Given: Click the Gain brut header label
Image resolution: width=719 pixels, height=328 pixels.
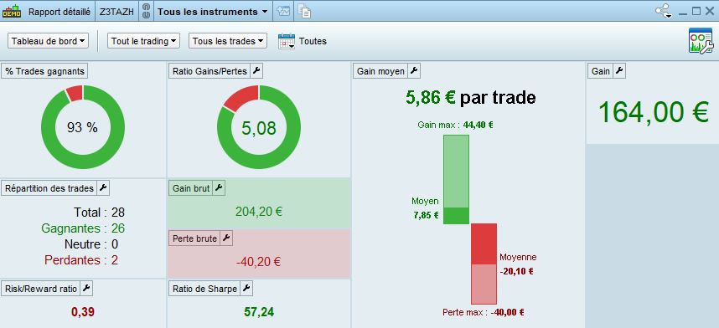Looking at the screenshot, I should (191, 187).
